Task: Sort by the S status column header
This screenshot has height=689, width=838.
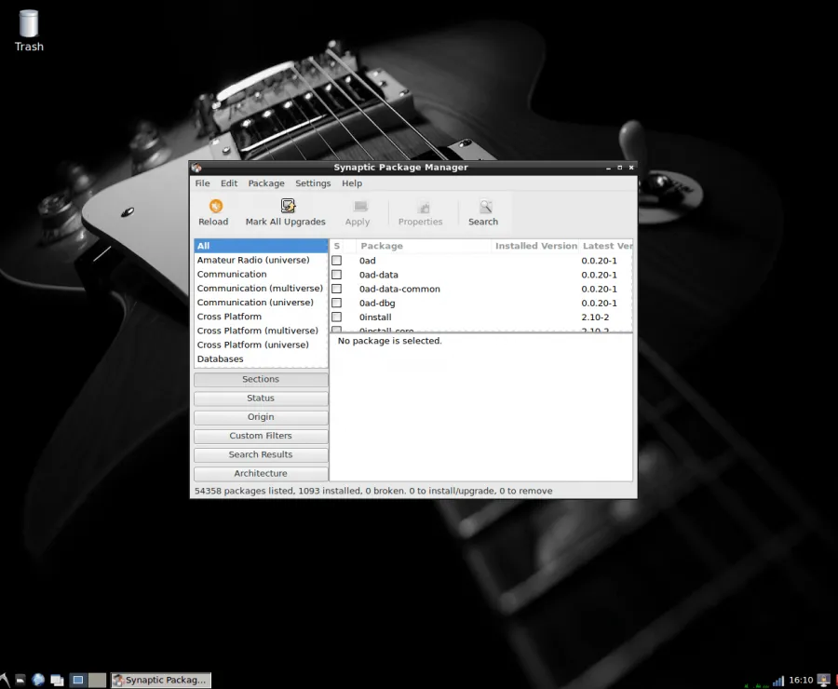Action: pyautogui.click(x=337, y=246)
